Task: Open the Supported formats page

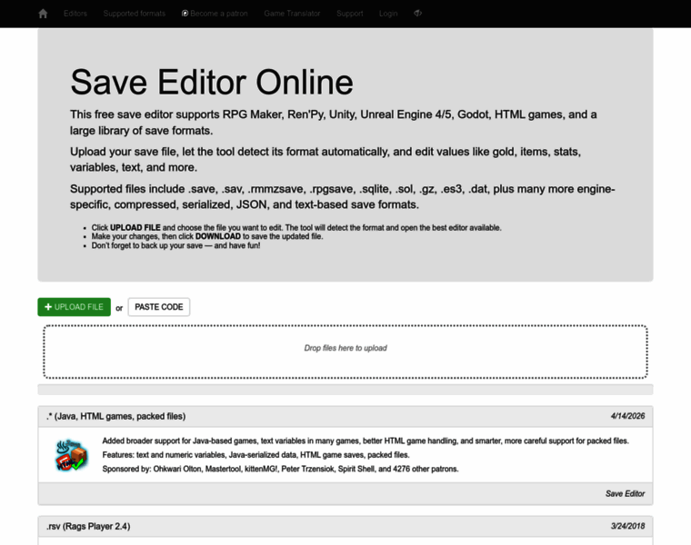Action: click(135, 14)
